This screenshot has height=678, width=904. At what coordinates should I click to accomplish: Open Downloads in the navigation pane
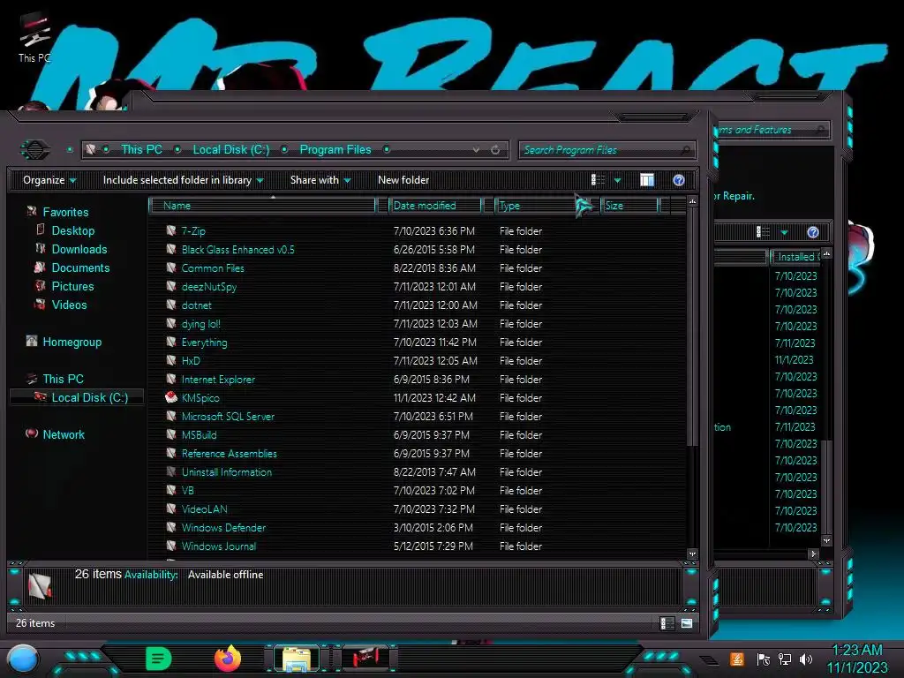tap(79, 249)
